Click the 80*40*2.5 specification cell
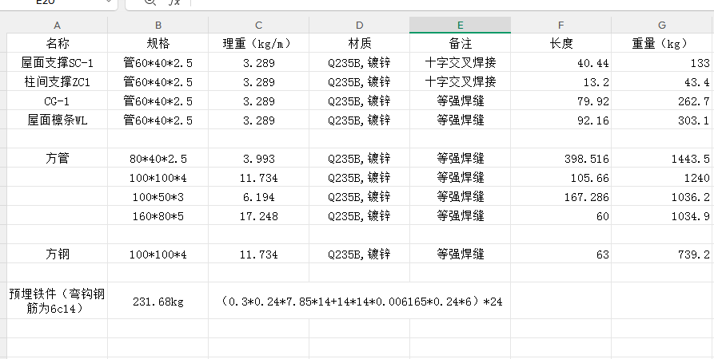This screenshot has height=359, width=714. [x=158, y=158]
